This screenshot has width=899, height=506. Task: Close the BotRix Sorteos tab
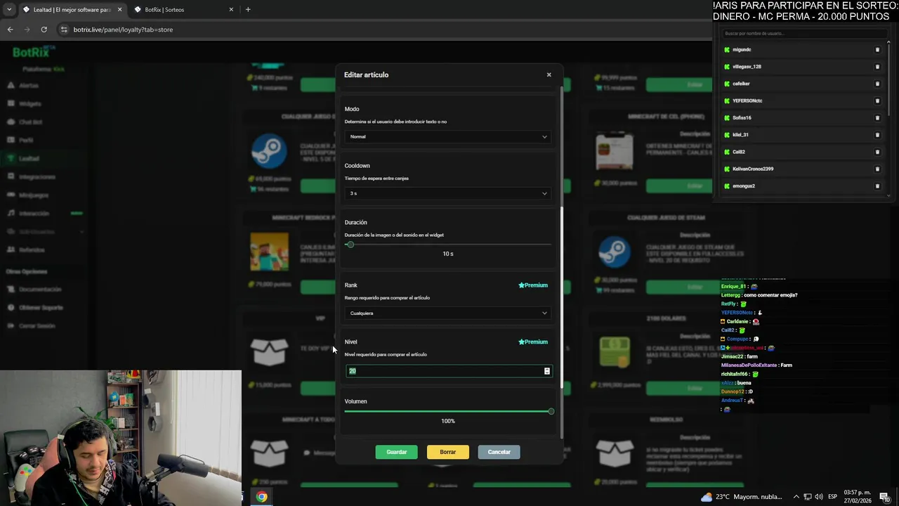(231, 10)
